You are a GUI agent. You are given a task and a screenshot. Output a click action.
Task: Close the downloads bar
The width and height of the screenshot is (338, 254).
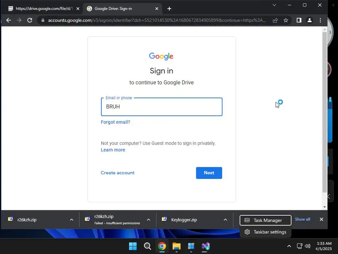coord(321,219)
